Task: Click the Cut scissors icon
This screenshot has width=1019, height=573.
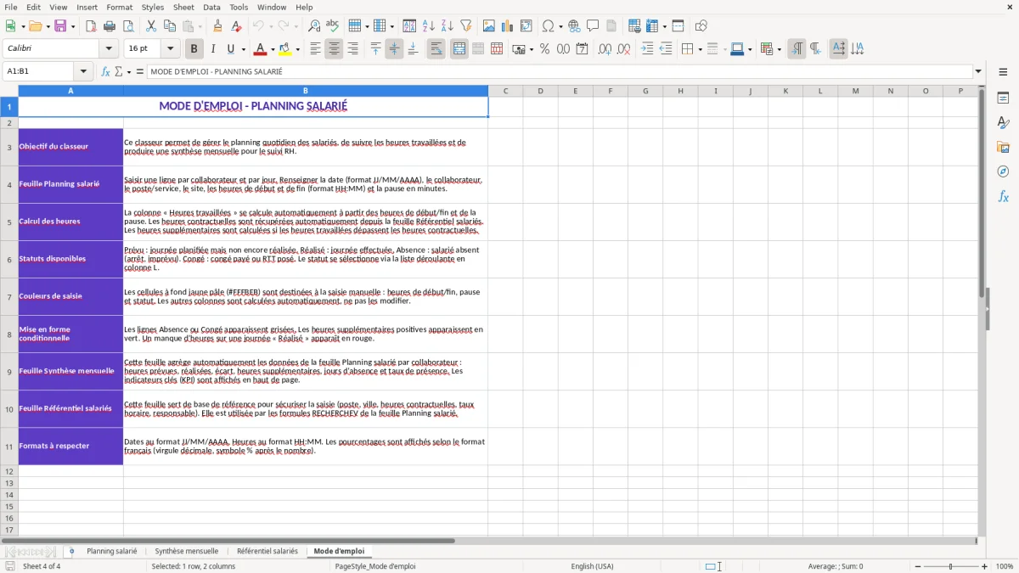Action: coord(151,26)
